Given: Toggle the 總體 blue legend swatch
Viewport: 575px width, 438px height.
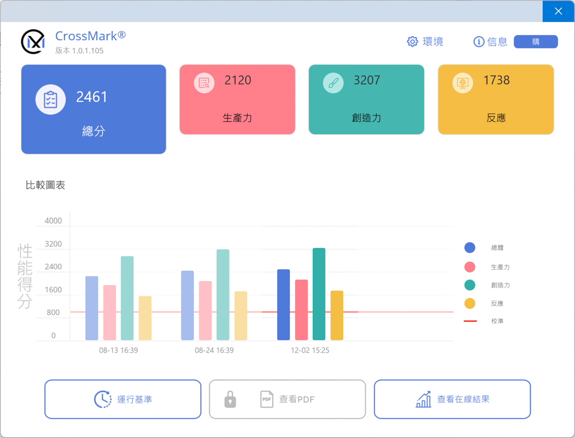Looking at the screenshot, I should [470, 248].
